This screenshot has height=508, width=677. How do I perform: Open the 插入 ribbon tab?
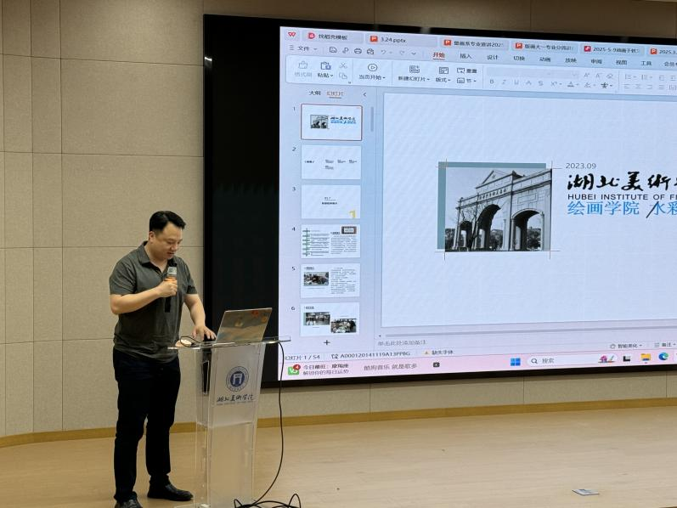coord(465,56)
